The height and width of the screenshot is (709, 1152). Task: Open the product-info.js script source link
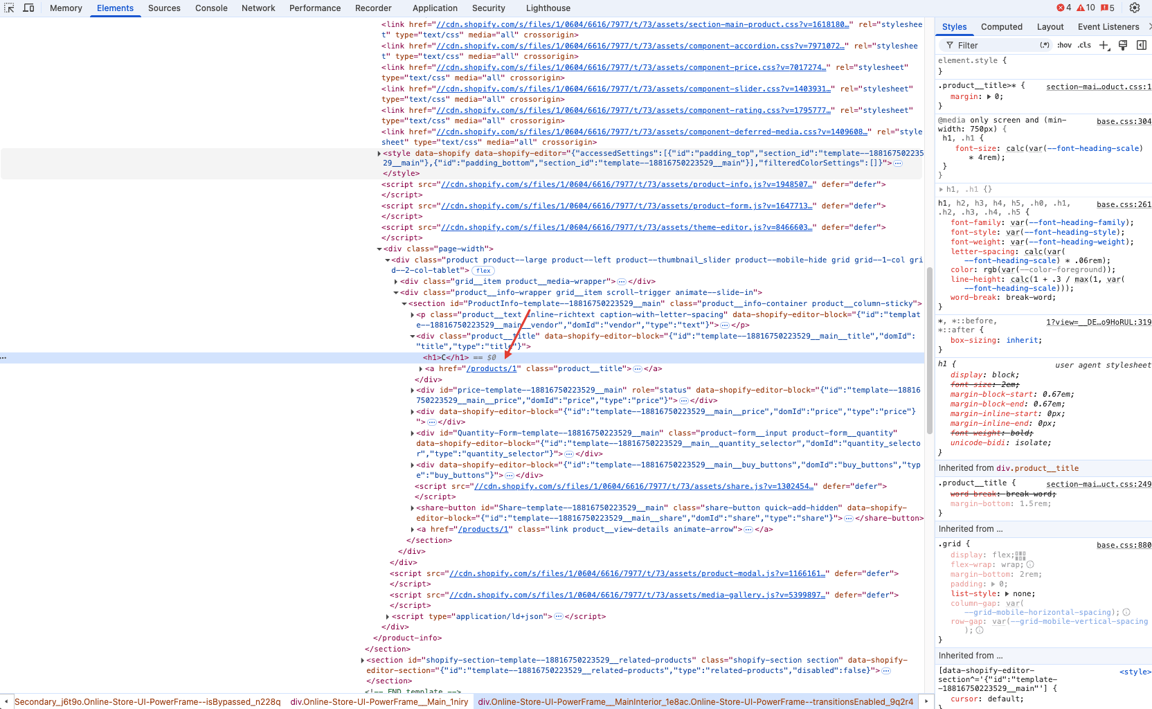point(627,185)
